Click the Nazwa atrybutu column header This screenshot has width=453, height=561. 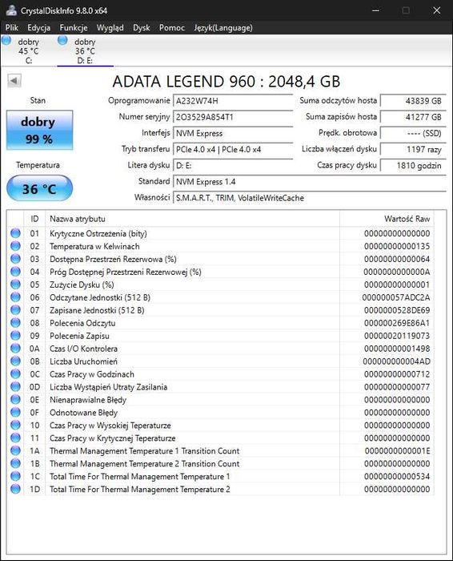[193, 219]
